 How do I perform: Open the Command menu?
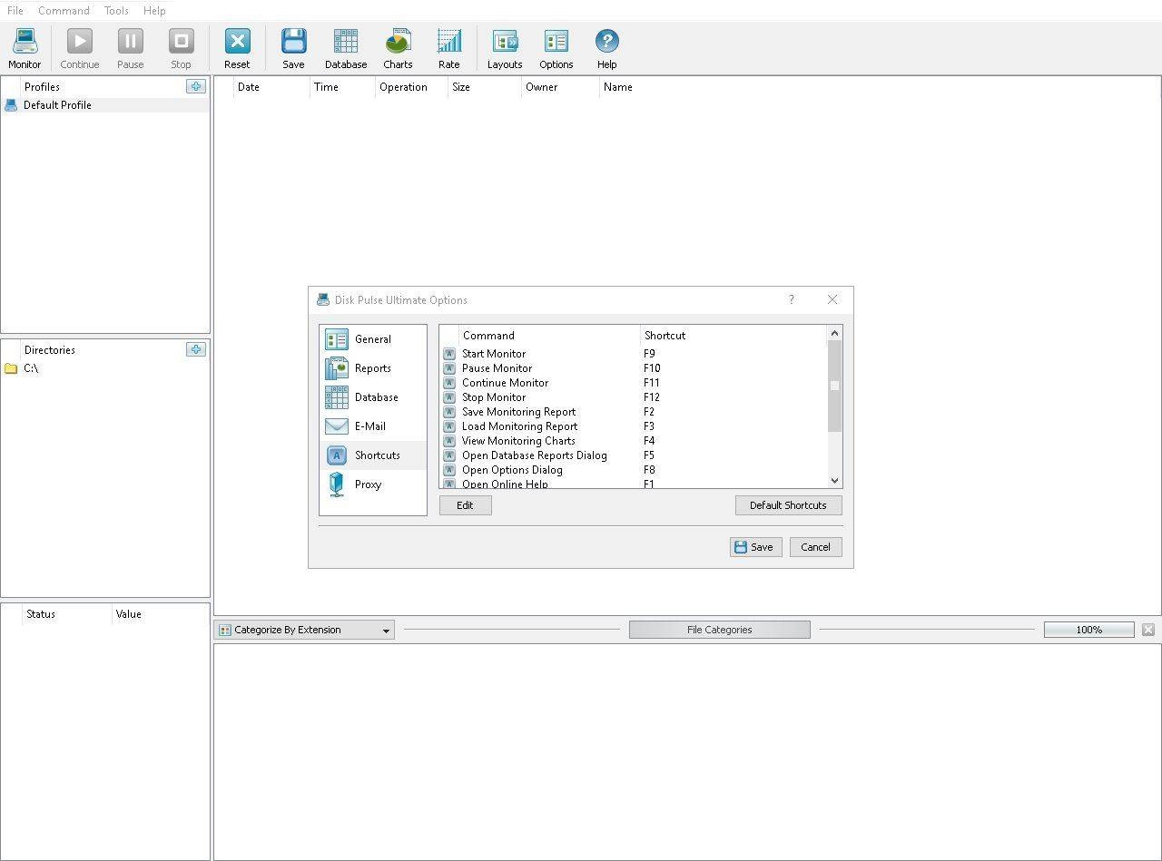pyautogui.click(x=64, y=11)
